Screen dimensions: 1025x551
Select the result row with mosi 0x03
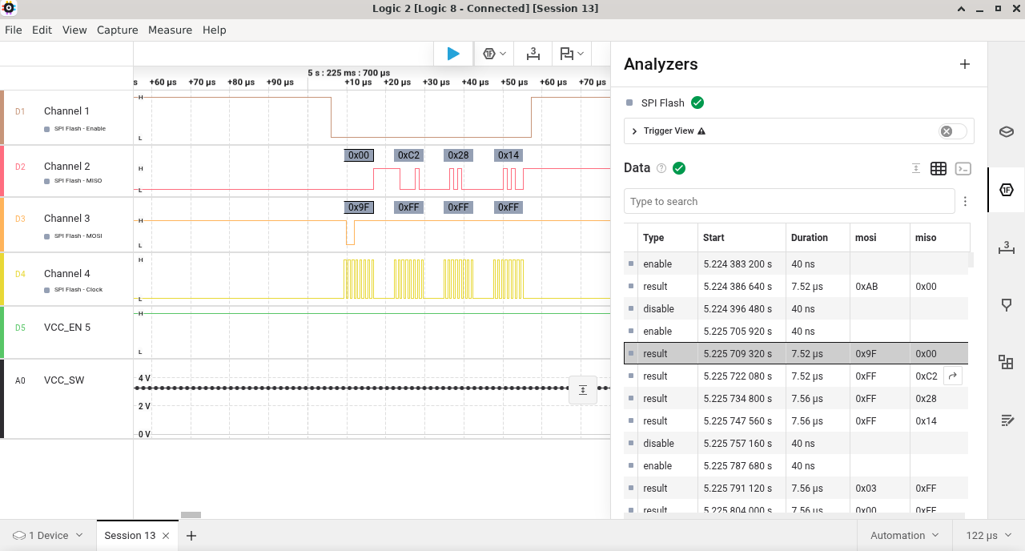(x=796, y=488)
